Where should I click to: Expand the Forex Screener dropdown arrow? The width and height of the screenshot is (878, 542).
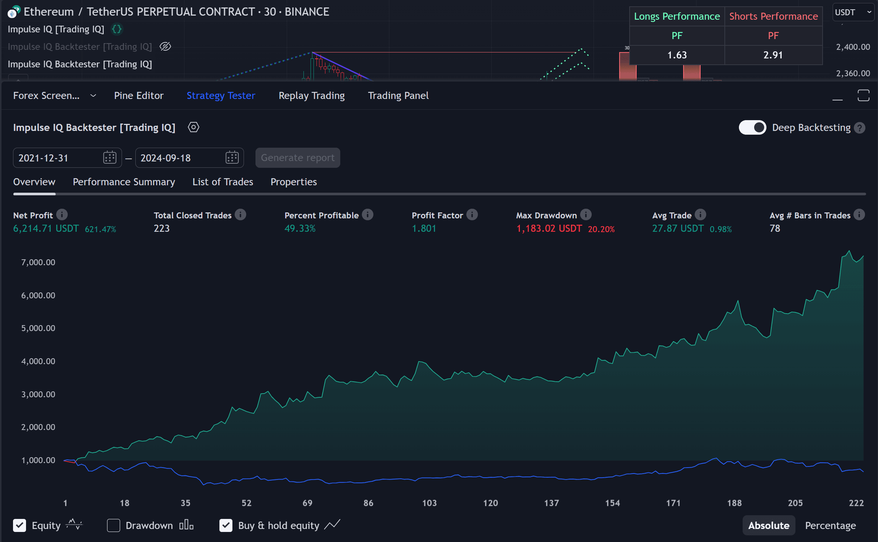click(x=93, y=96)
